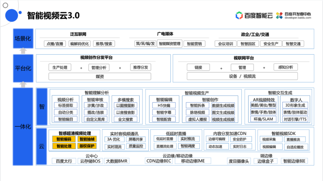The width and height of the screenshot is (323, 181).
Task: Click the 以图搜图影 box
Action: pos(125,105)
